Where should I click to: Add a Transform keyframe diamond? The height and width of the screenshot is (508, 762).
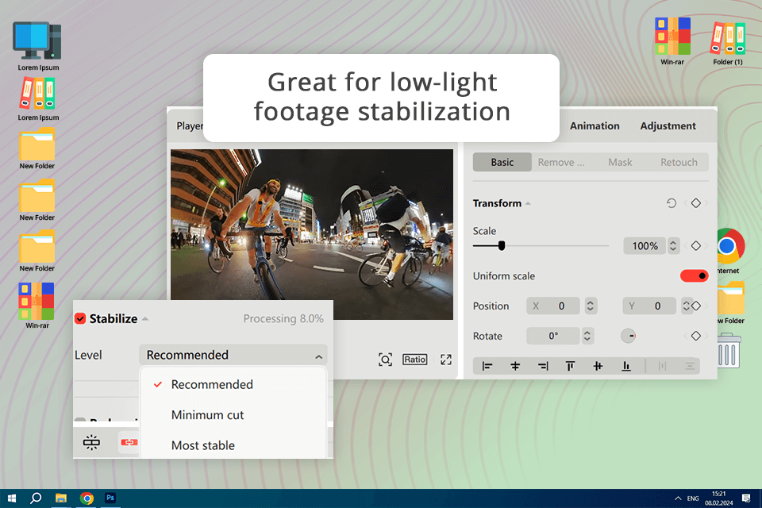(x=696, y=203)
